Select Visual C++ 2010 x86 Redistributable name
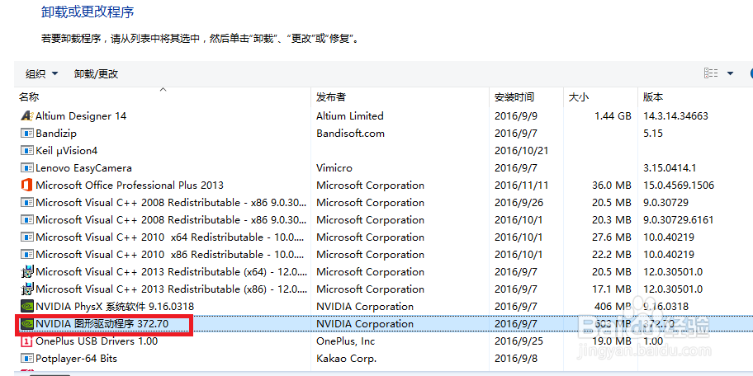The width and height of the screenshot is (753, 376). pos(170,254)
